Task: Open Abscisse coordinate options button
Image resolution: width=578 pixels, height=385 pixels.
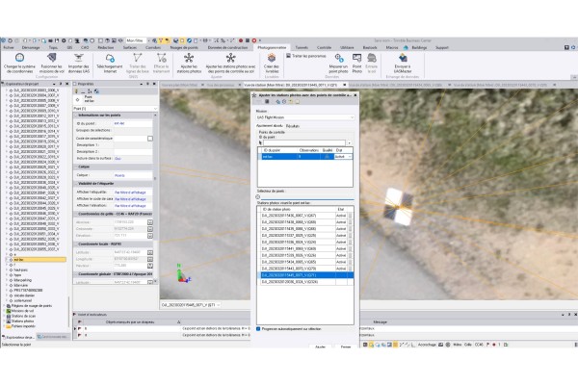Action: click(x=150, y=222)
